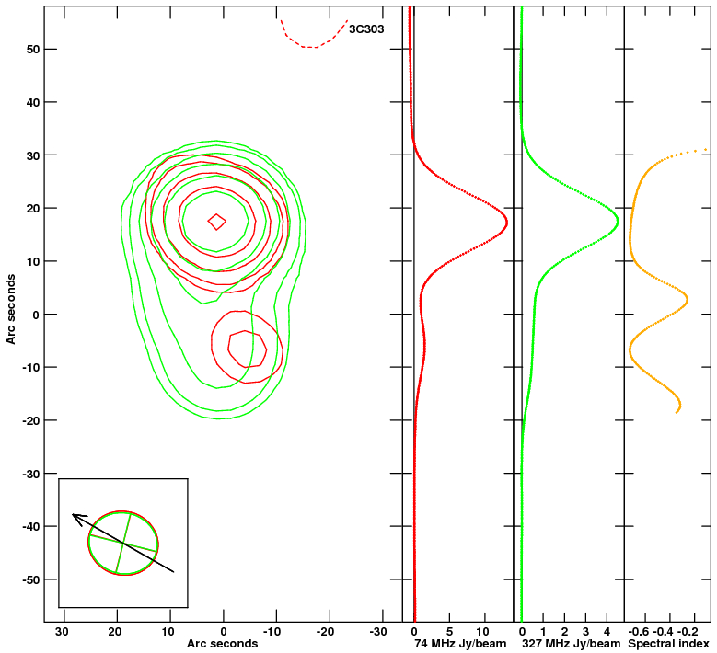717x653 pixels.
Task: Click the 'Spectral index' axis label
Action: tap(668, 644)
